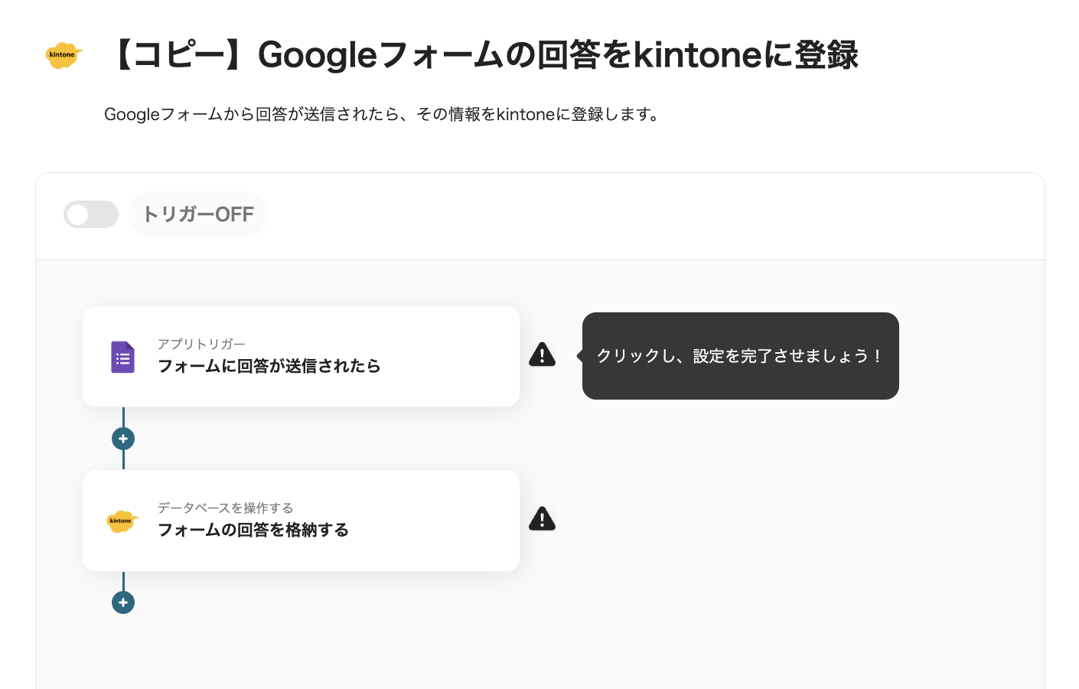
Task: Click the flow description text under the title
Action: point(381,115)
